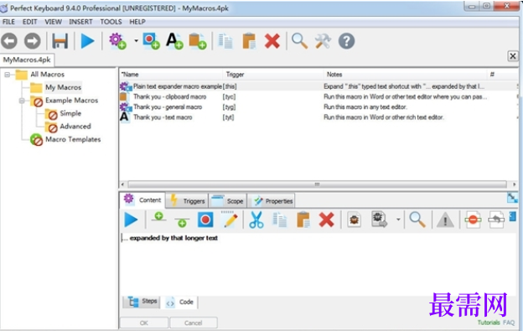
Task: Add recorded macro icon in top toolbar
Action: point(151,41)
